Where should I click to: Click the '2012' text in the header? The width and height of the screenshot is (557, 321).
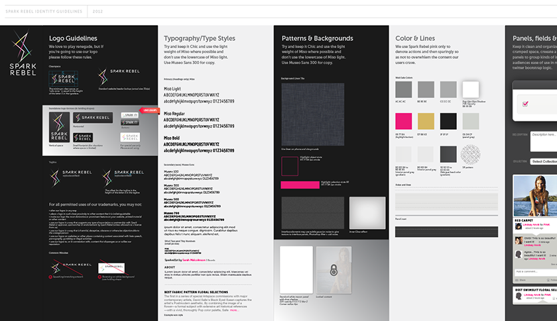[97, 11]
